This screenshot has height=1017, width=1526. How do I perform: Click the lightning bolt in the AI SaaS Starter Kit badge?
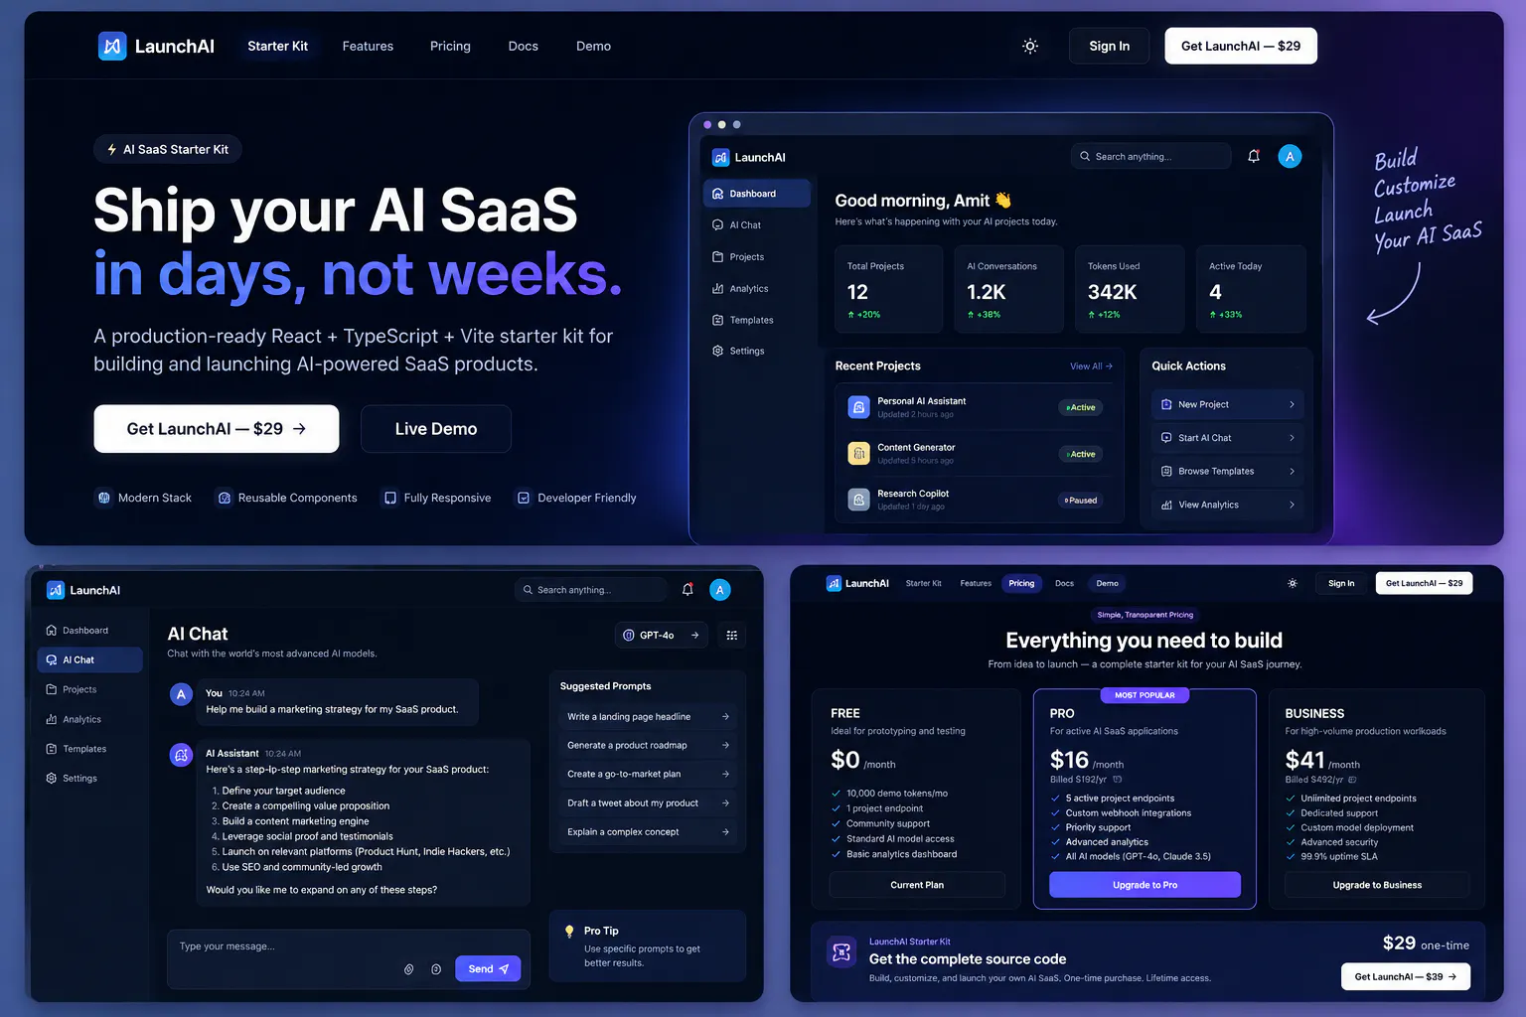[112, 150]
